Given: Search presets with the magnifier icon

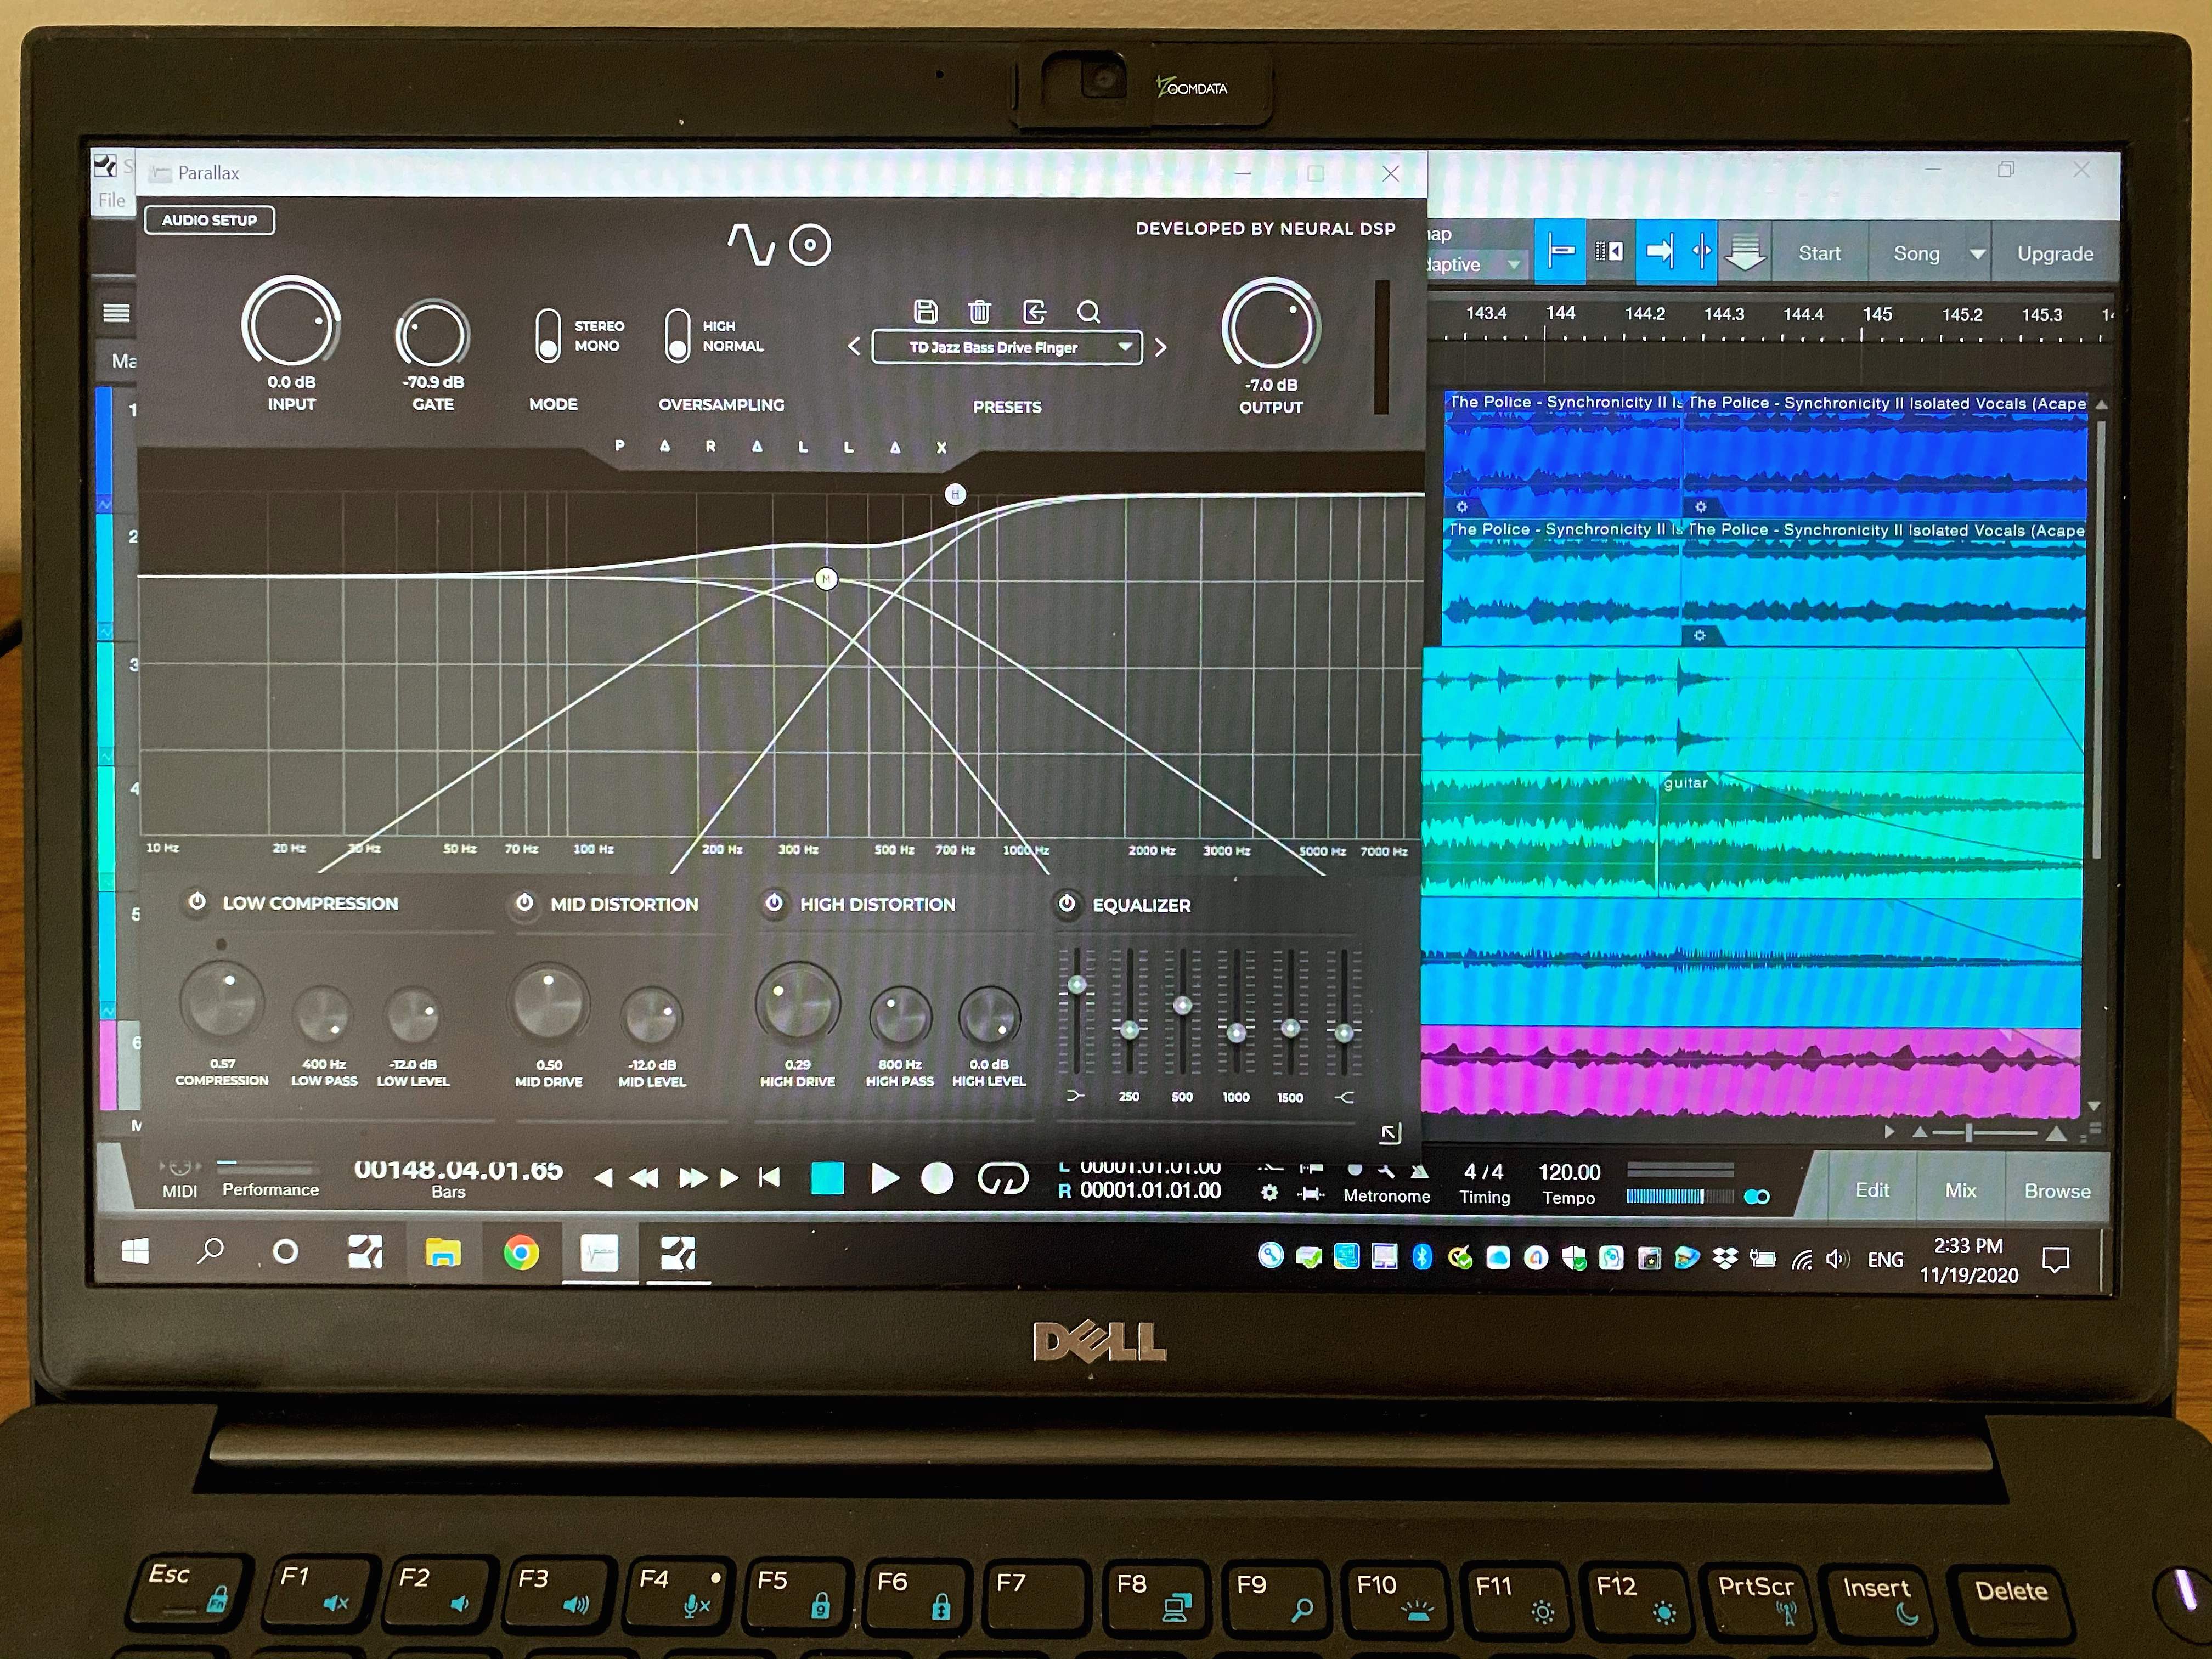Looking at the screenshot, I should tap(1089, 313).
